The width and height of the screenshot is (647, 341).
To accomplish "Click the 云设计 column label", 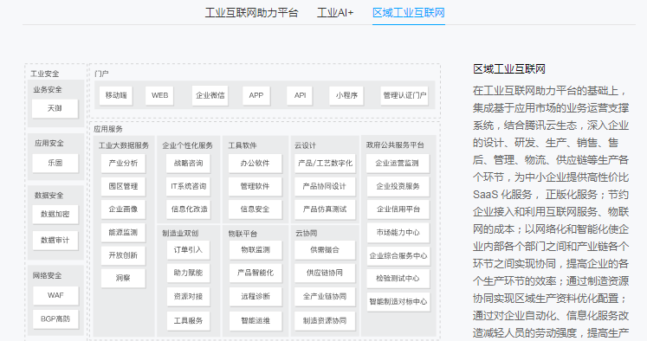I will pos(305,145).
